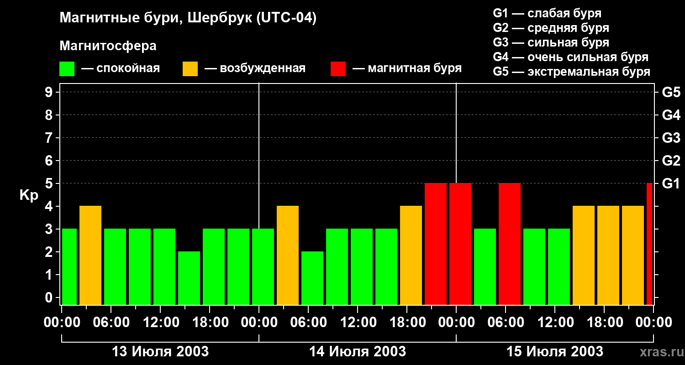Viewport: 685px width, 365px height.
Task: Click the '06:00' tick label under 13 July
Action: click(x=111, y=323)
